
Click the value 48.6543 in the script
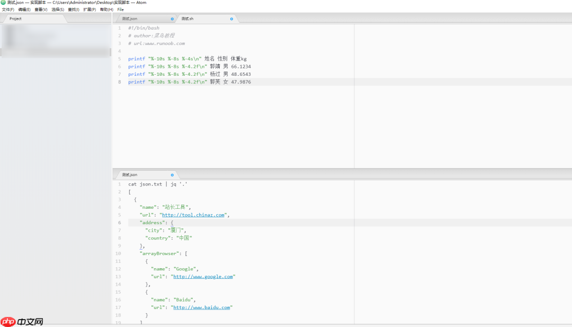(241, 74)
